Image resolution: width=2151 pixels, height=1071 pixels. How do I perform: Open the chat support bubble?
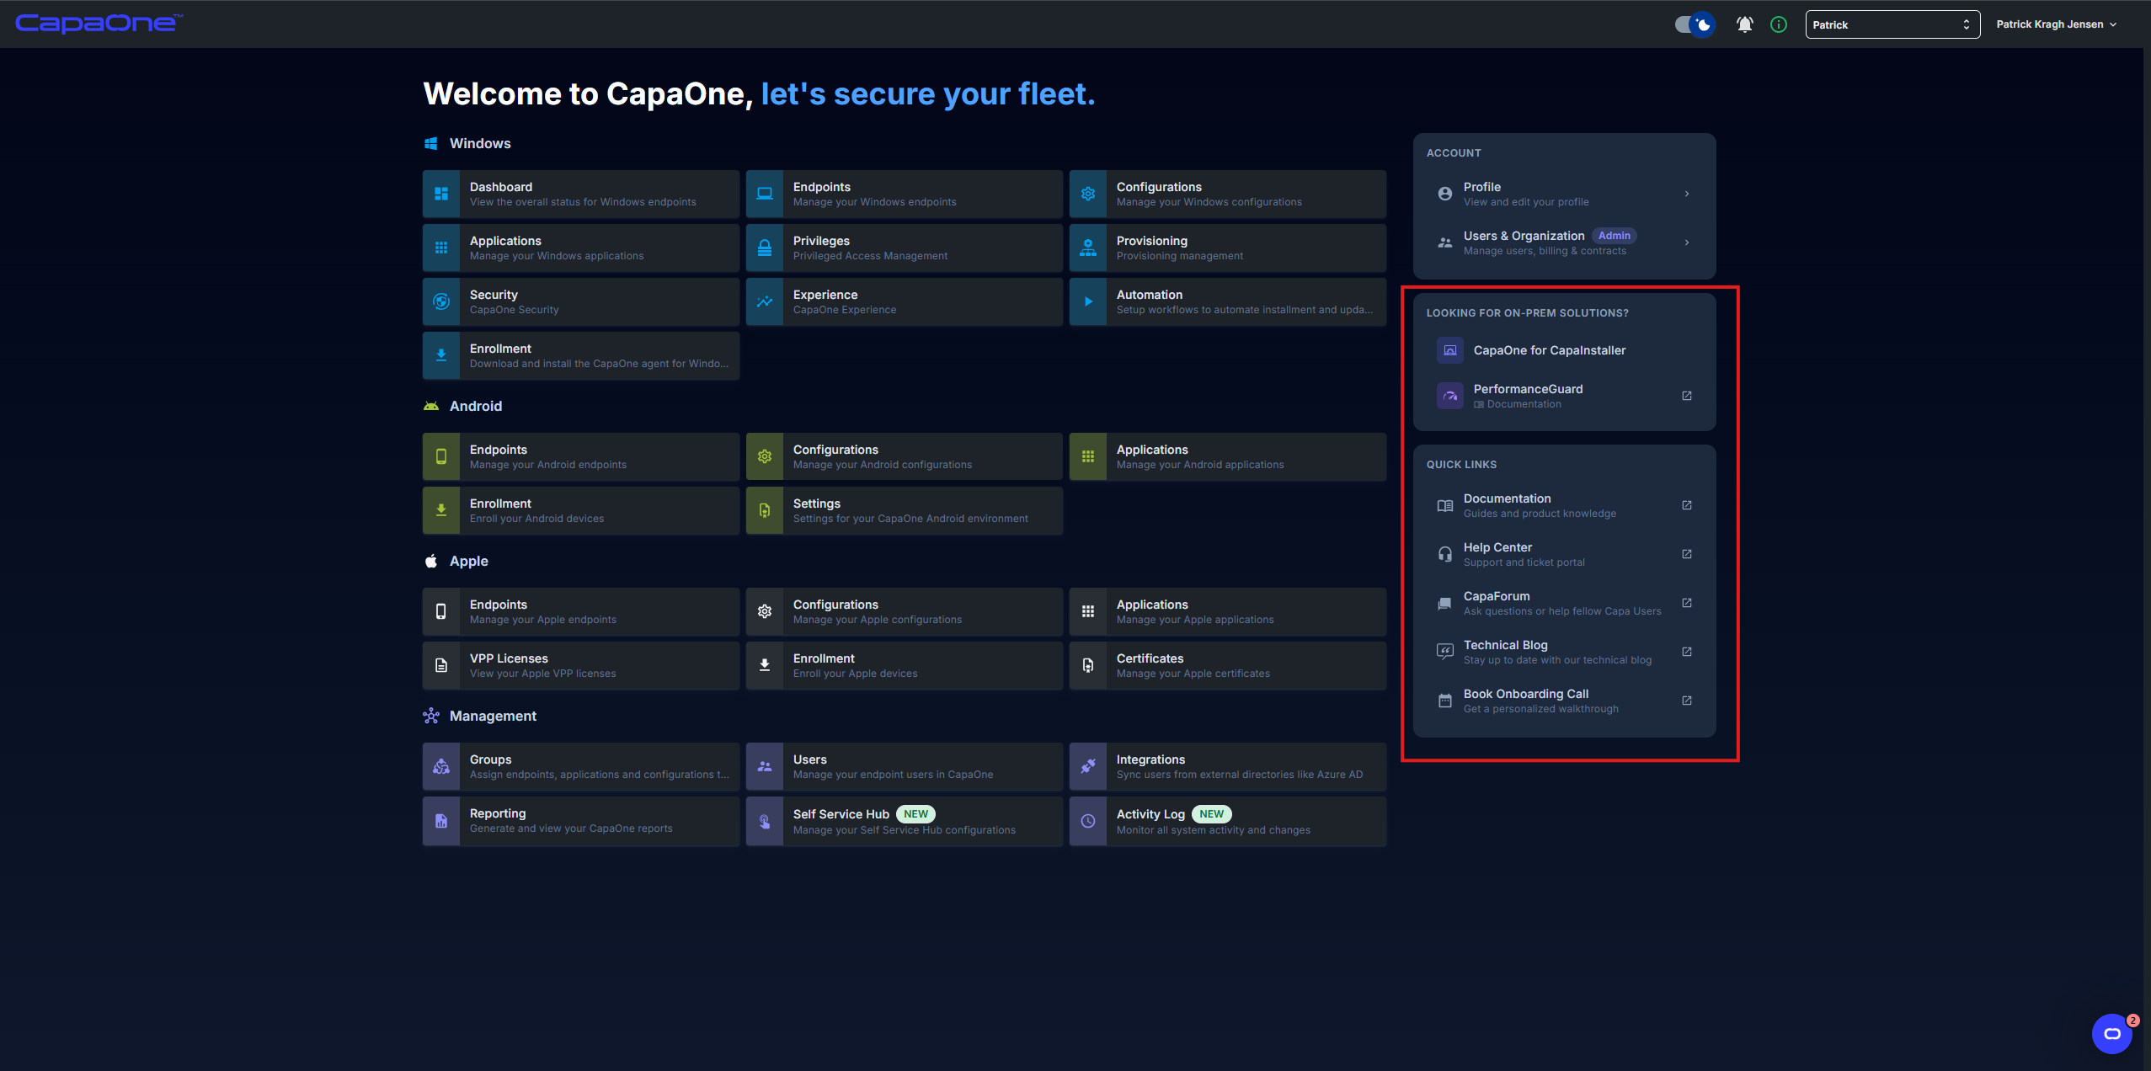point(2112,1034)
